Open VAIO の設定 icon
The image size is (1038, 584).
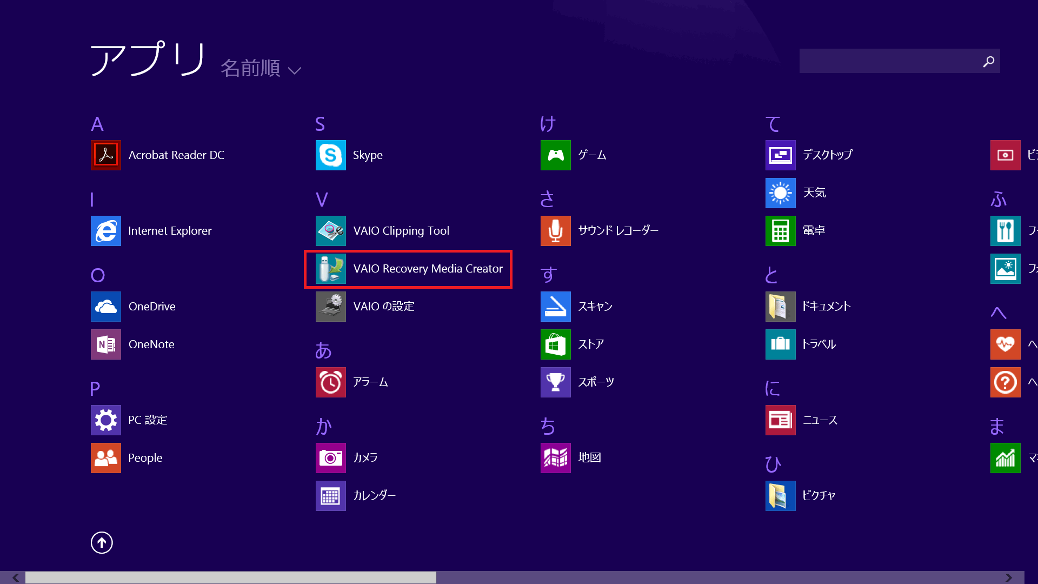331,307
